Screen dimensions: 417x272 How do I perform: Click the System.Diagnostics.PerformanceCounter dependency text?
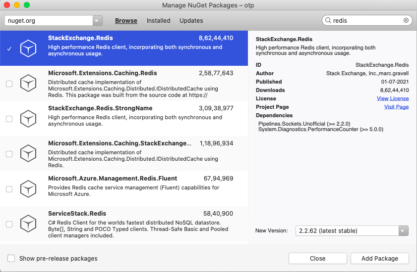click(321, 130)
